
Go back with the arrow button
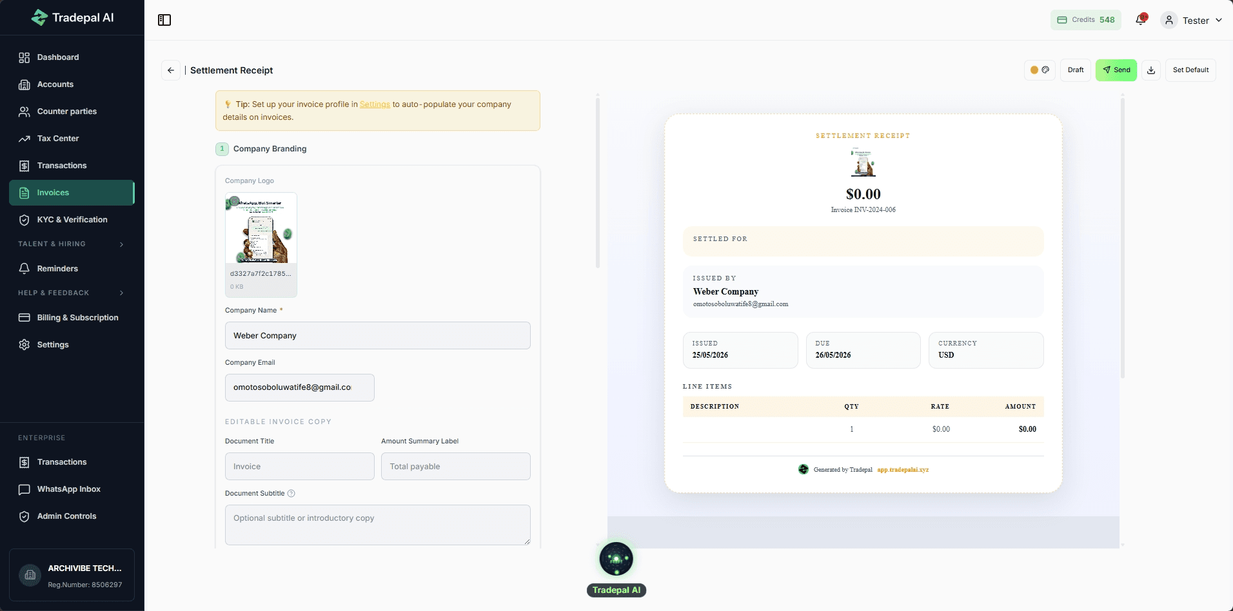(171, 70)
